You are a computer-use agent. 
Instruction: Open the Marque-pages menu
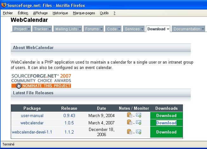[84, 13]
